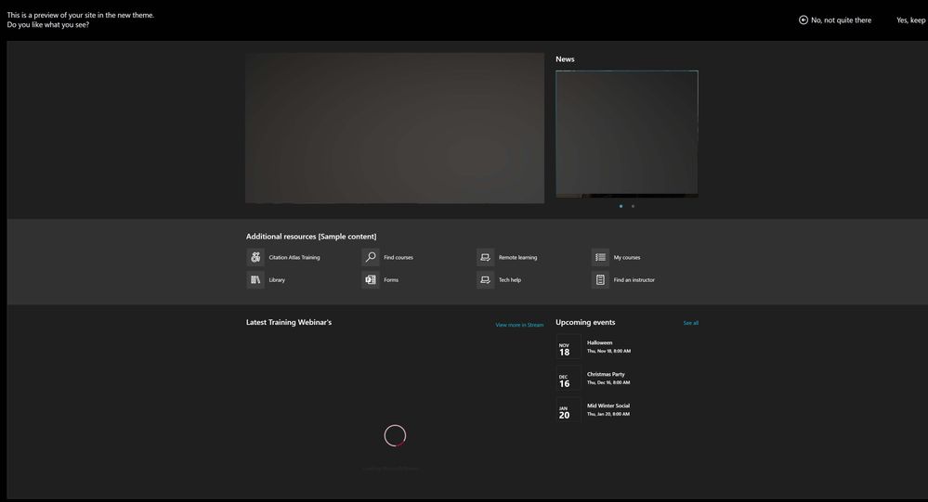
Task: Open the Citation Atlas Training link
Action: [294, 258]
